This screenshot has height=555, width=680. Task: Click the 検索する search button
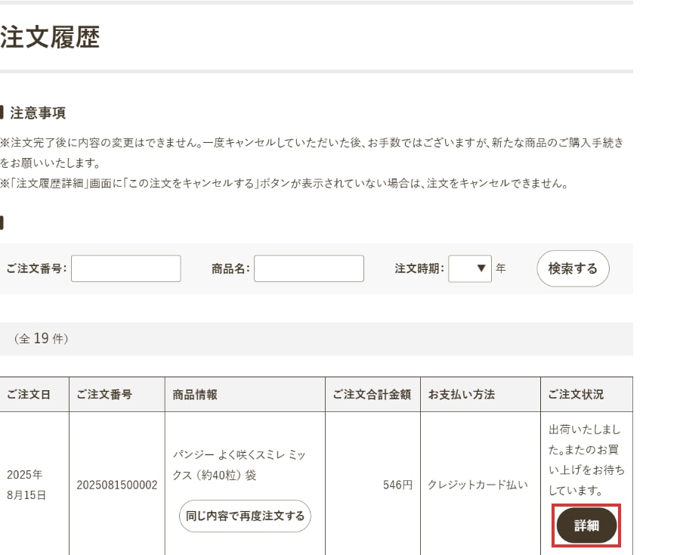point(573,268)
